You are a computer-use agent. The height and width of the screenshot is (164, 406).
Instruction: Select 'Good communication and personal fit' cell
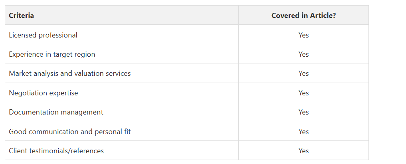pyautogui.click(x=70, y=131)
